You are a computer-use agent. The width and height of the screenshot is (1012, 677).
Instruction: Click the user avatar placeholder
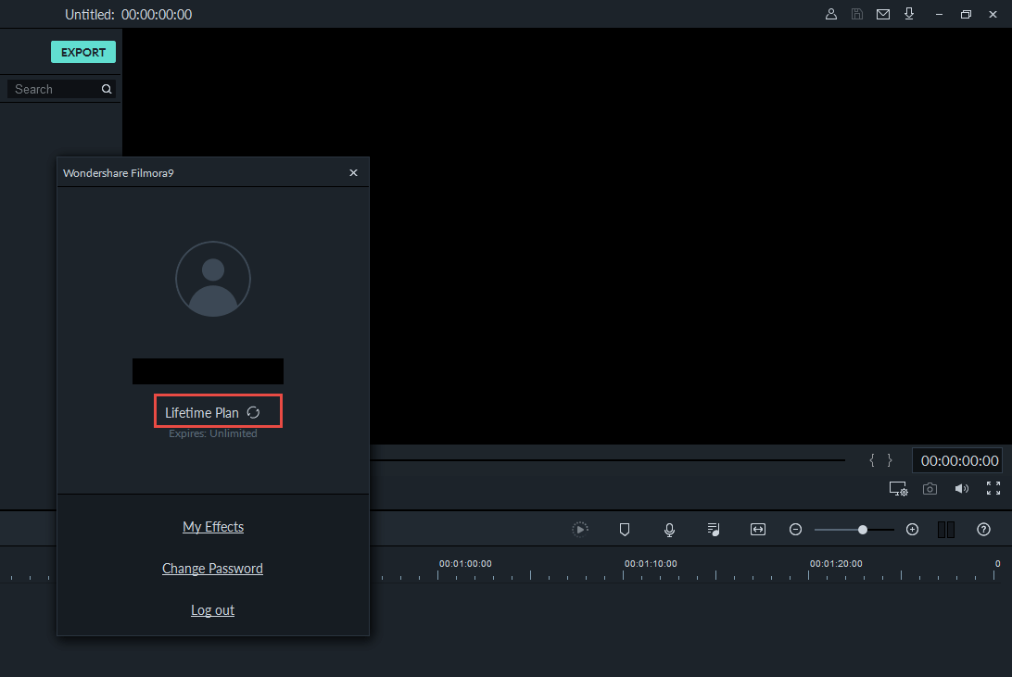coord(213,279)
